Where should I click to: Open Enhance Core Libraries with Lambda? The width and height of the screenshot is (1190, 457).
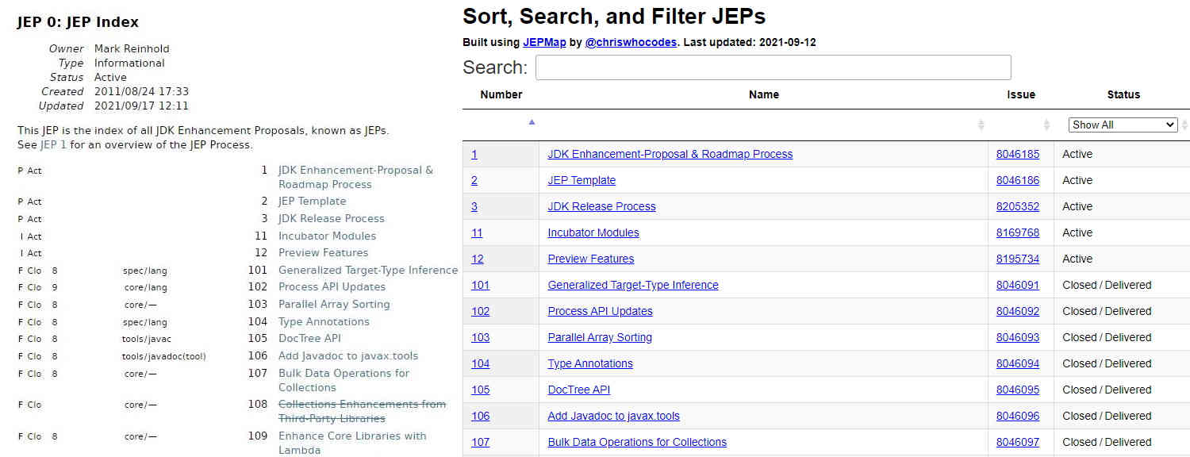coord(351,436)
